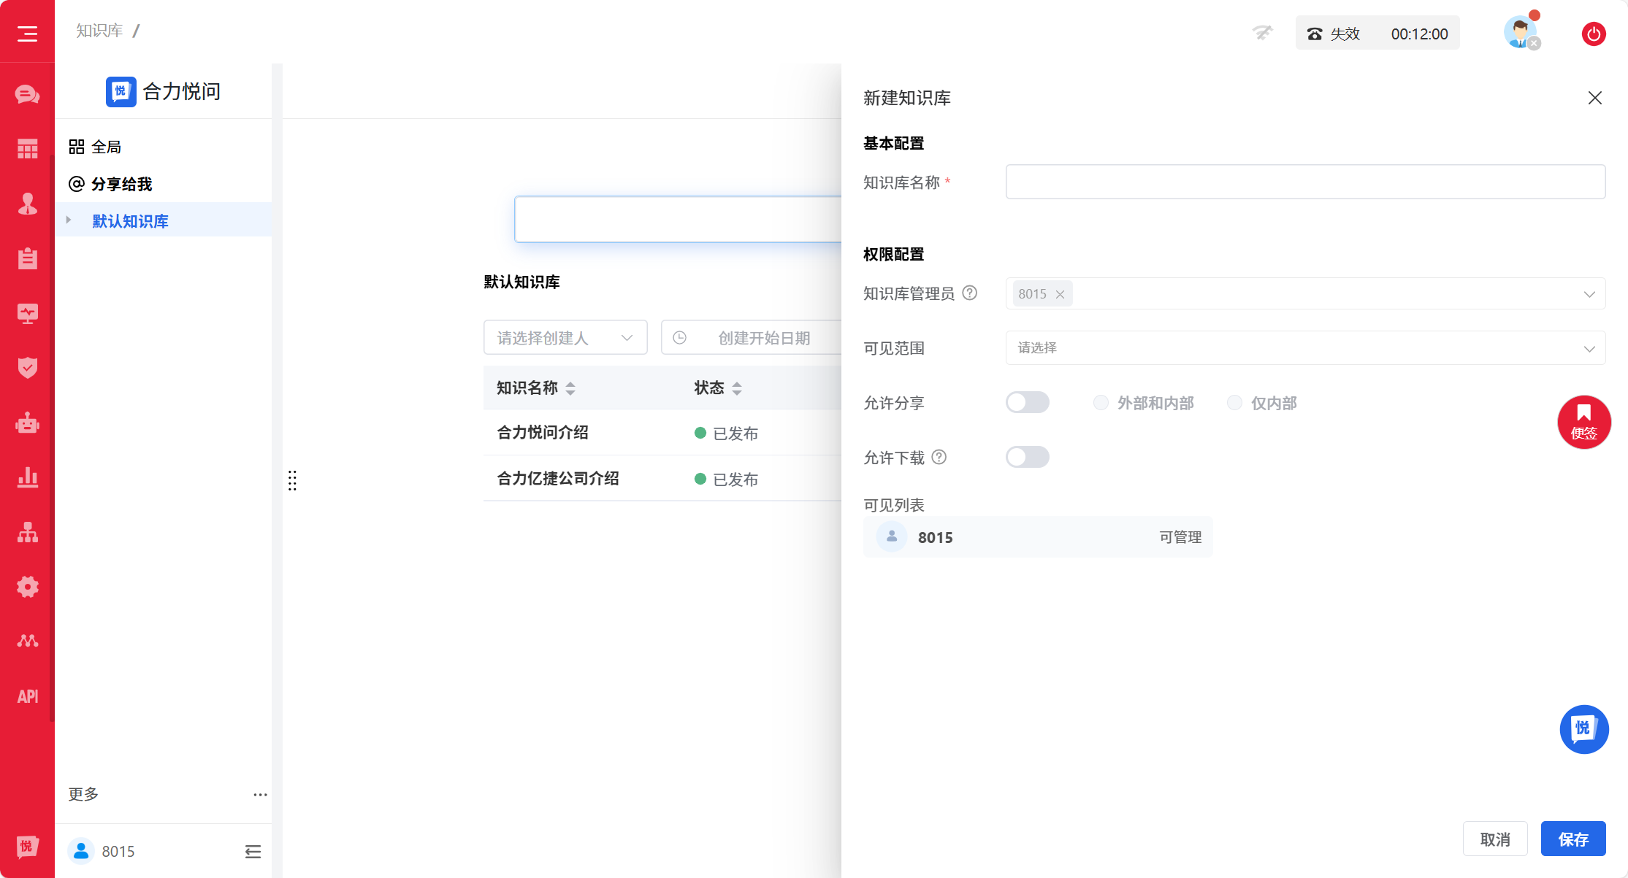The height and width of the screenshot is (878, 1628).
Task: Select the contacts icon in red sidebar
Action: [27, 204]
